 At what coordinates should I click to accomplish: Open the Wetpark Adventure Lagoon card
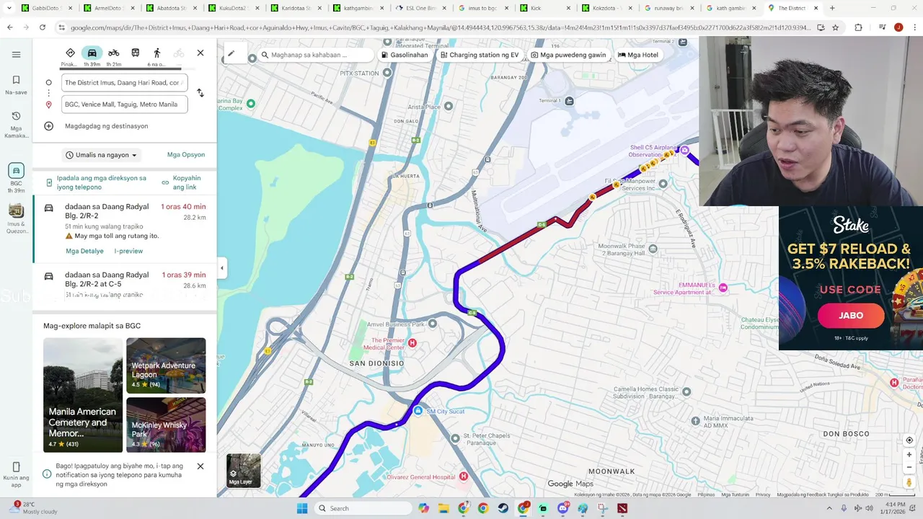(x=166, y=365)
